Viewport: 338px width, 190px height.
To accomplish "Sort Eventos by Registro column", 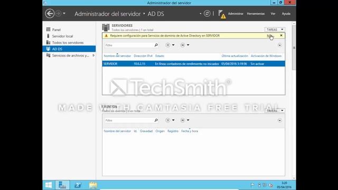I will tap(173, 131).
